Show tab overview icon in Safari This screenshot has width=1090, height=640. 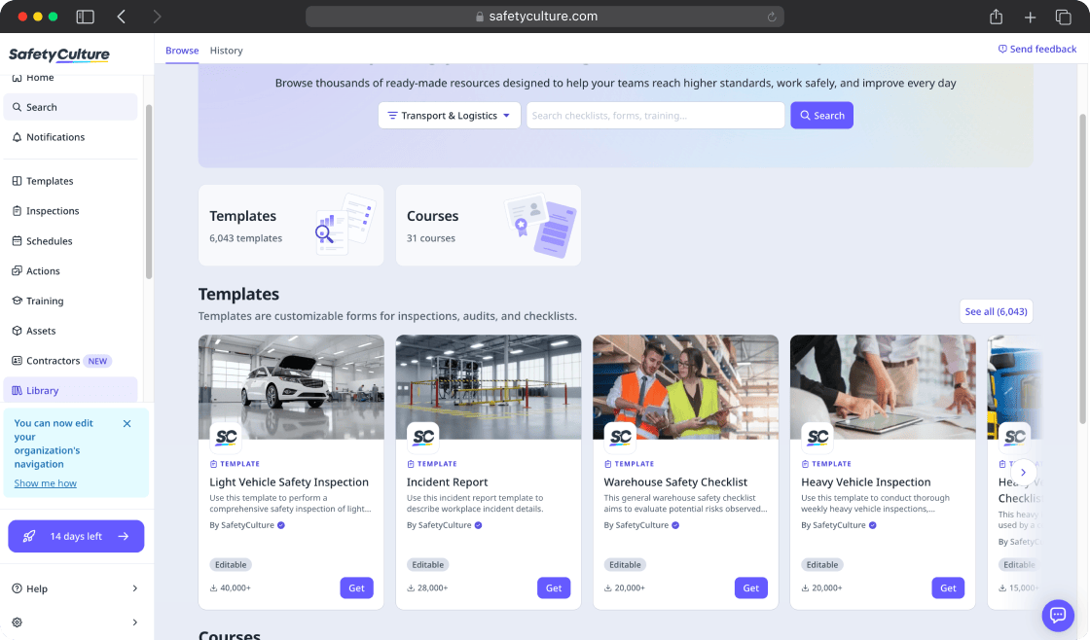coord(1063,17)
